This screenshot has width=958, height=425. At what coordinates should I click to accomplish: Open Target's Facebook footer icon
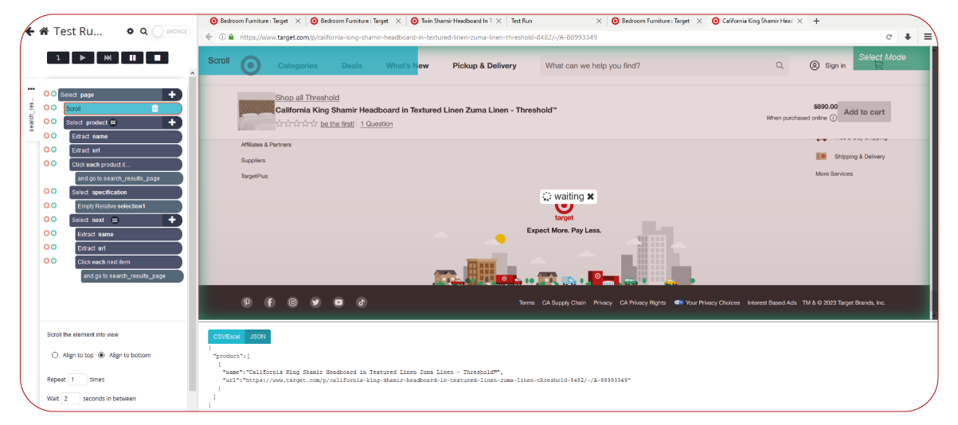pos(270,302)
